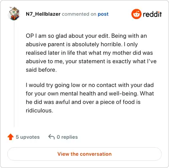The height and width of the screenshot is (168, 169).
Task: Click the "commented on" gray text
Action: [79, 14]
